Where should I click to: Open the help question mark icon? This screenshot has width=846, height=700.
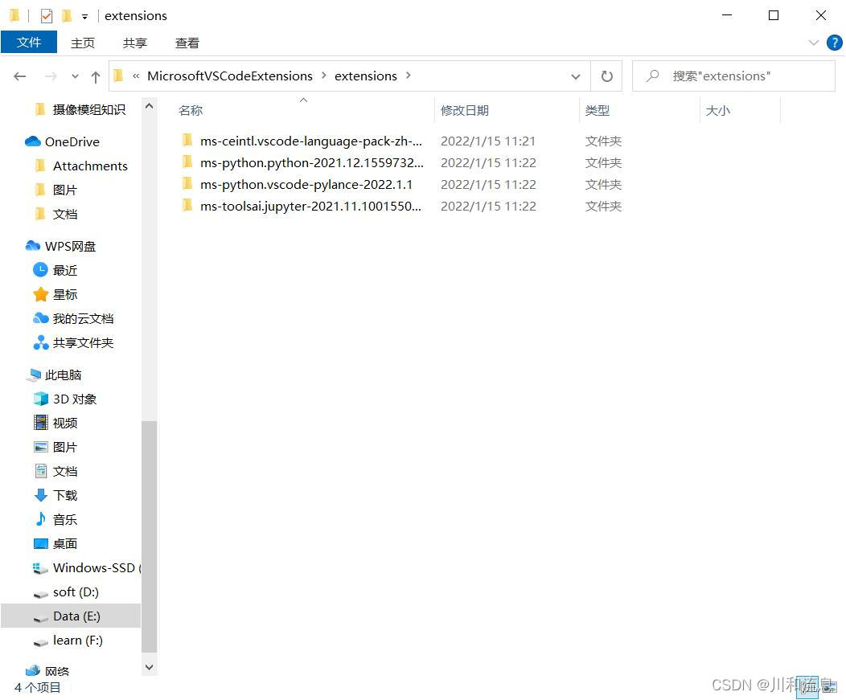tap(834, 42)
